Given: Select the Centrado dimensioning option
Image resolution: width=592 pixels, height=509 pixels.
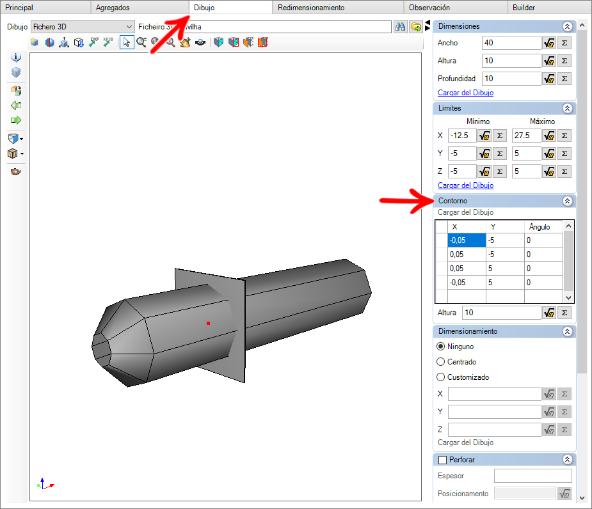Looking at the screenshot, I should coord(440,362).
